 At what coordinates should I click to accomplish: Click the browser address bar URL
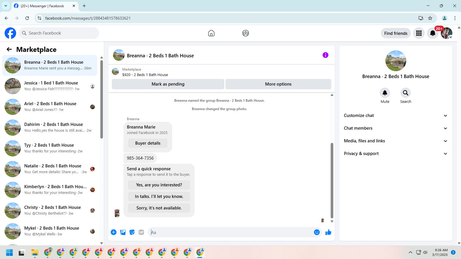[88, 18]
